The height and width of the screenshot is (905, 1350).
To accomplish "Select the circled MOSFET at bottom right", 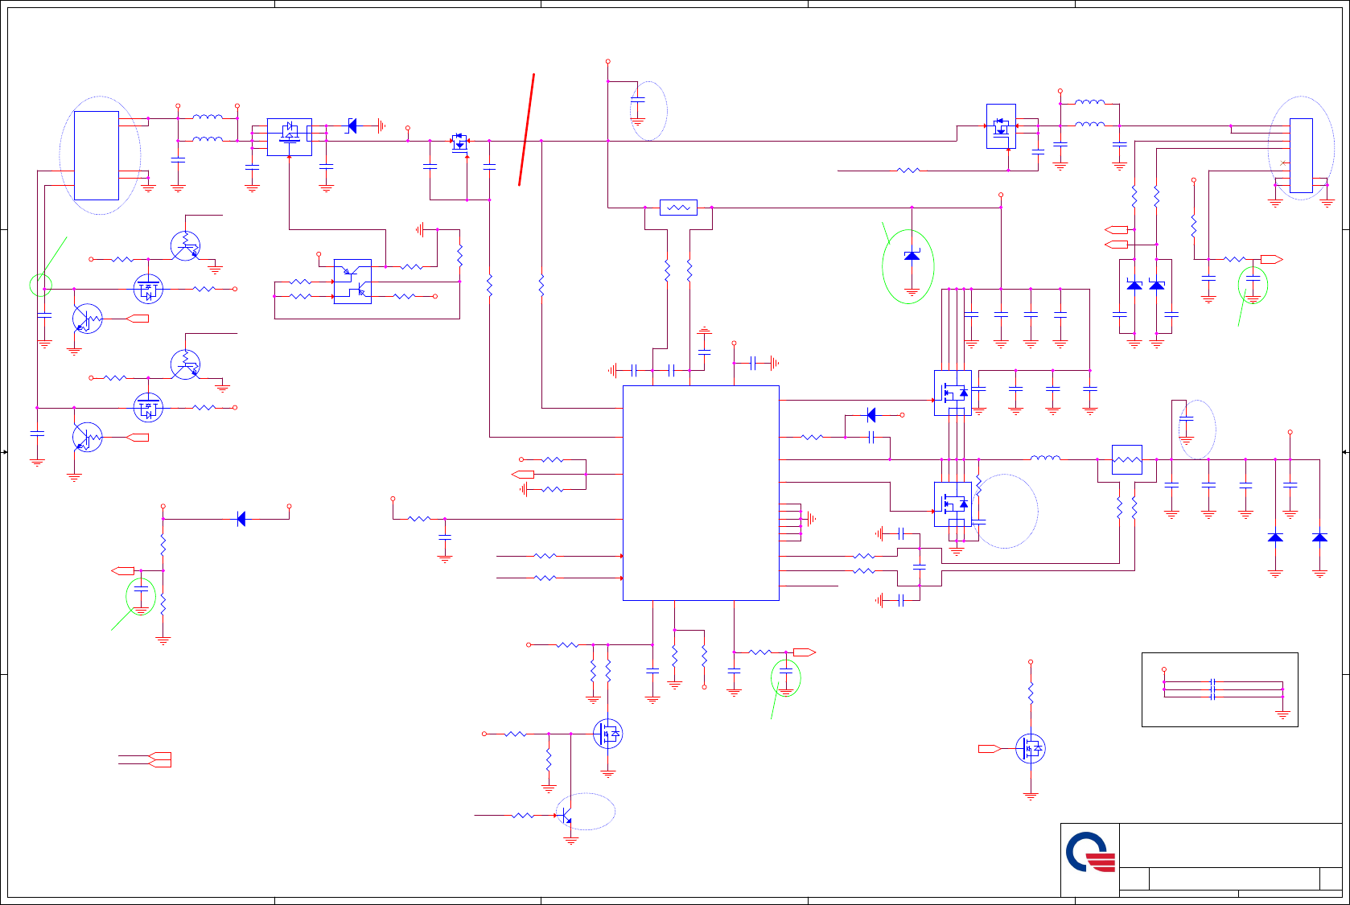I will click(x=1031, y=749).
